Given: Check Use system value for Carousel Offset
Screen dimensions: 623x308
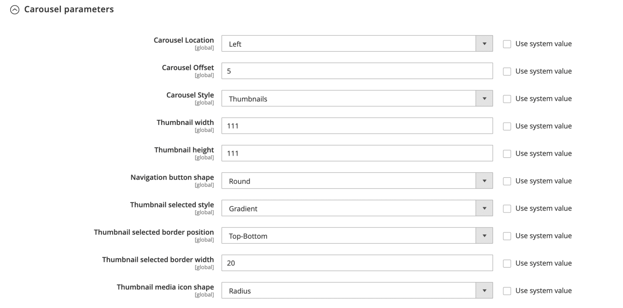Looking at the screenshot, I should click(x=507, y=72).
